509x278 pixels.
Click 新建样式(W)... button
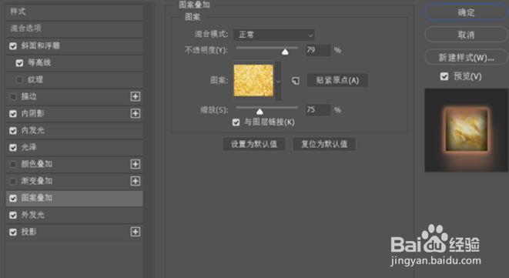466,57
